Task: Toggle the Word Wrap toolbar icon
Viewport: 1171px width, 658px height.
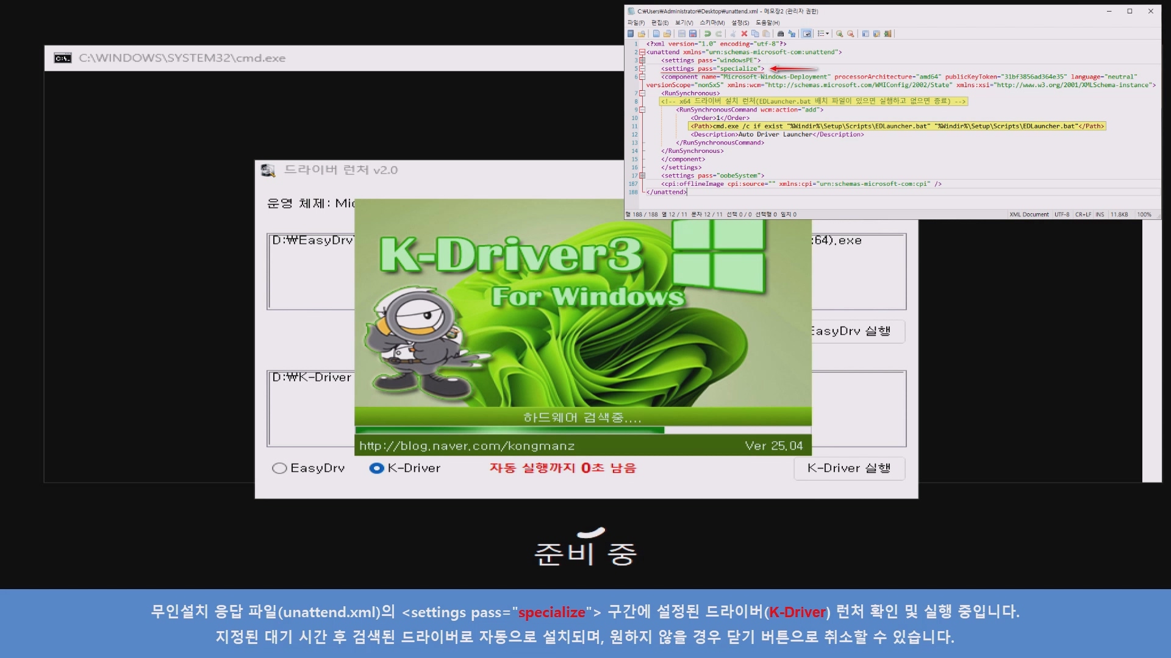Action: click(x=806, y=34)
